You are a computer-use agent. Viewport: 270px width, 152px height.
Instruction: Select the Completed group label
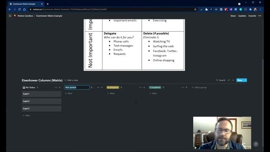[155, 87]
